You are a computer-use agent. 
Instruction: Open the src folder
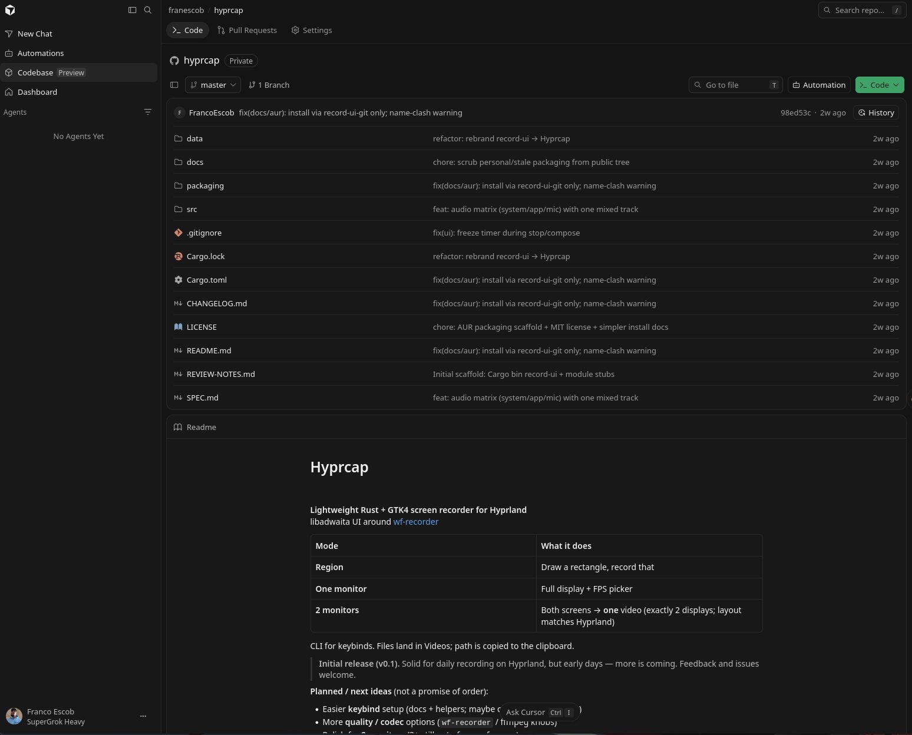pos(192,209)
